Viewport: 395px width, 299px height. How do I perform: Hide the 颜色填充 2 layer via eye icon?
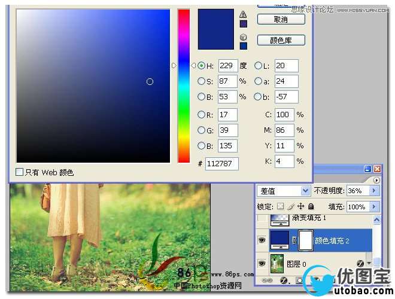tap(262, 240)
